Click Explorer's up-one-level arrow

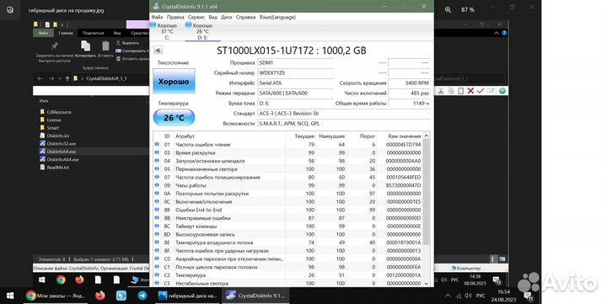coord(67,78)
